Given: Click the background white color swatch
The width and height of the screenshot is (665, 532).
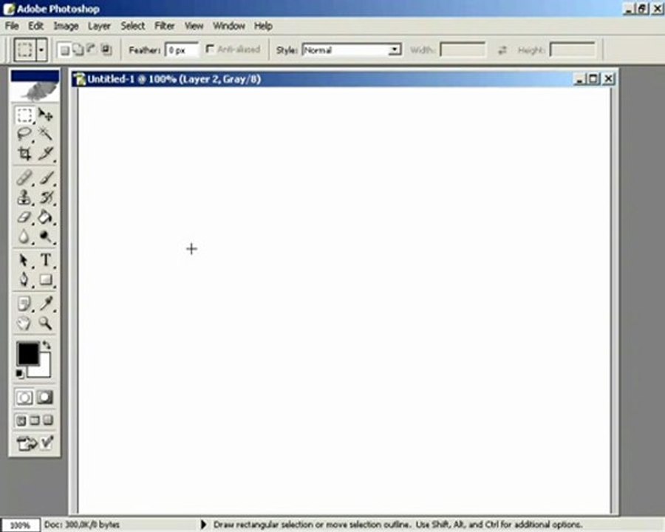Looking at the screenshot, I should tap(44, 371).
